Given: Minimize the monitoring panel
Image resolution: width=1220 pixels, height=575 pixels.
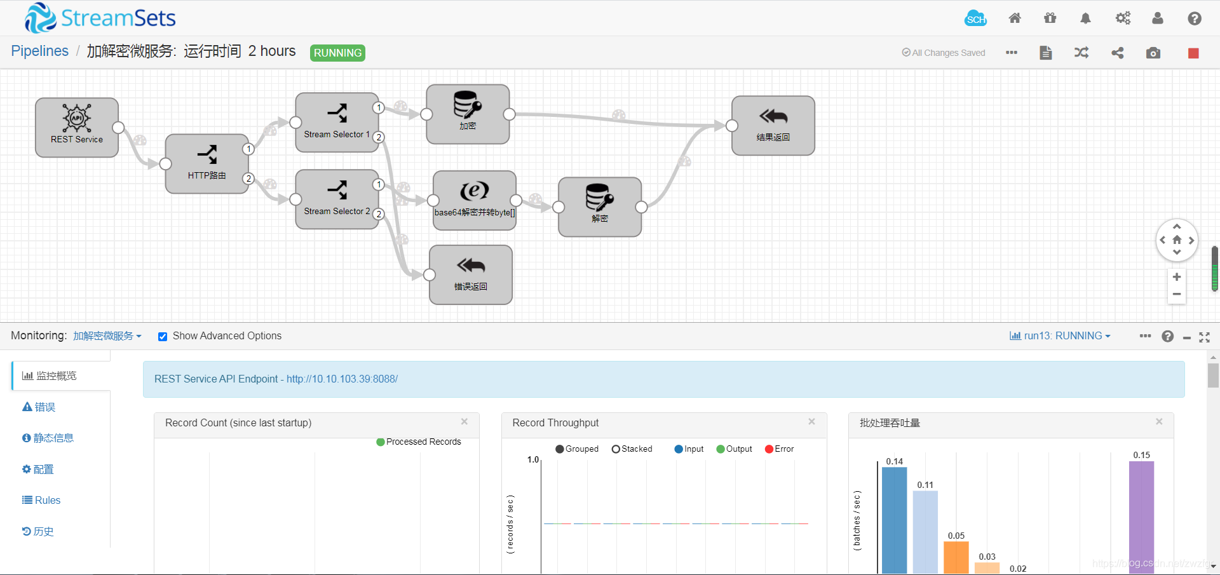Looking at the screenshot, I should point(1186,337).
